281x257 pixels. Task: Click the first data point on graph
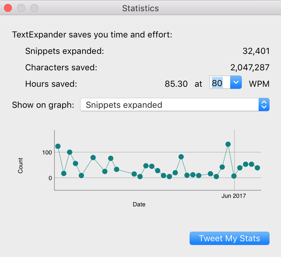tap(58, 146)
